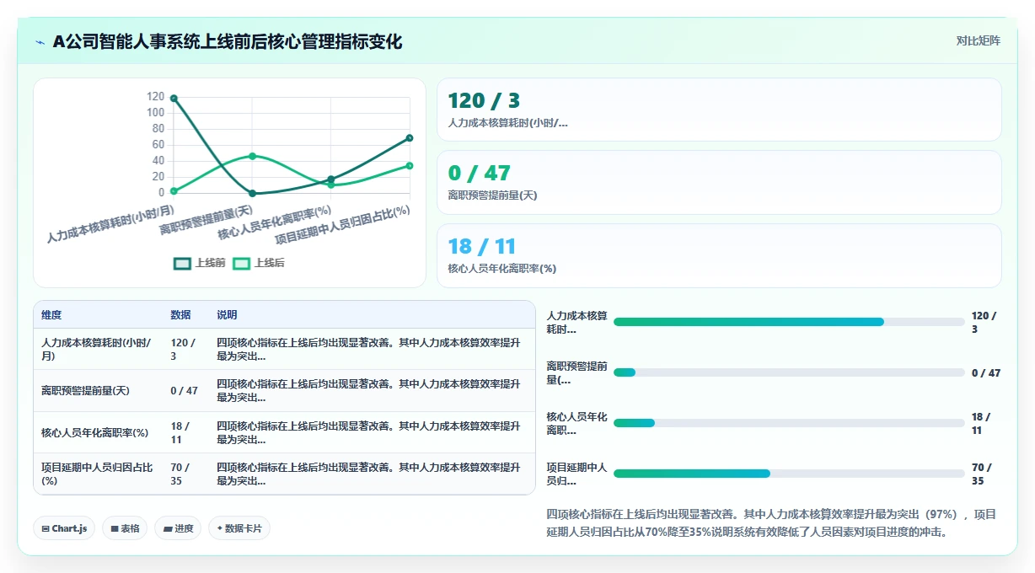Click the summary paragraph below progress bars
The width and height of the screenshot is (1035, 573).
click(771, 522)
